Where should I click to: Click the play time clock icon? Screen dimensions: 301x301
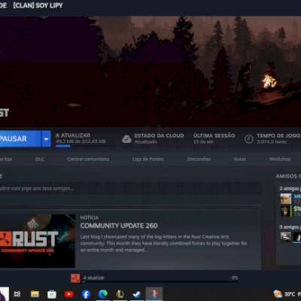tap(248, 138)
